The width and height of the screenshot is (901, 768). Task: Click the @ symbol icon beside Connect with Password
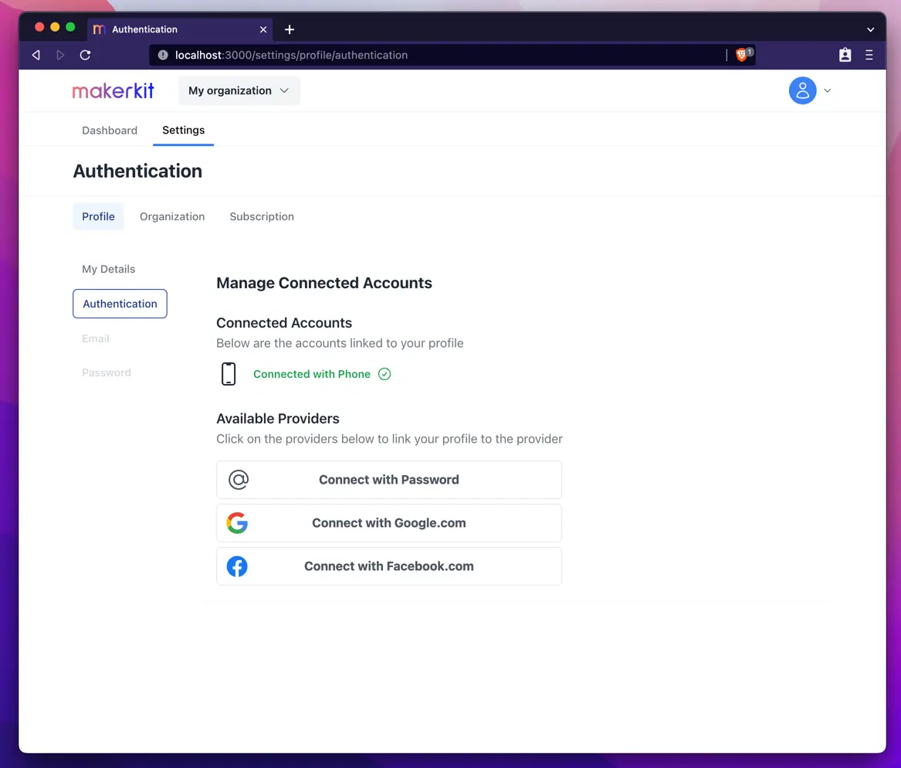point(238,479)
